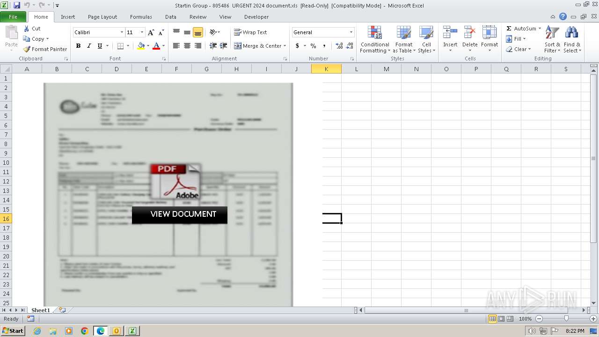Click Wrap Text button
599x337 pixels.
250,32
